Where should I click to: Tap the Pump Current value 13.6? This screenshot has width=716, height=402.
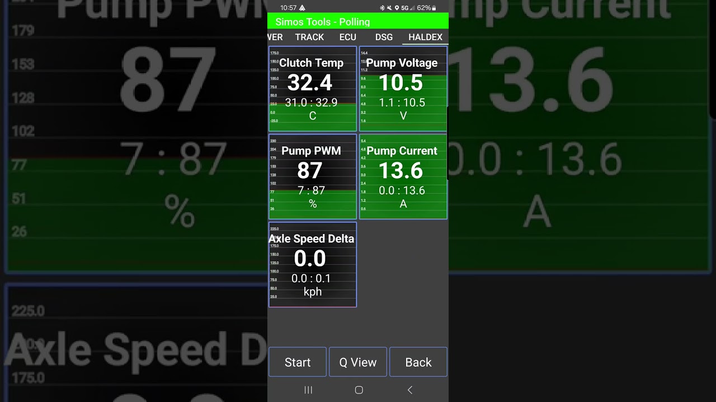point(401,170)
